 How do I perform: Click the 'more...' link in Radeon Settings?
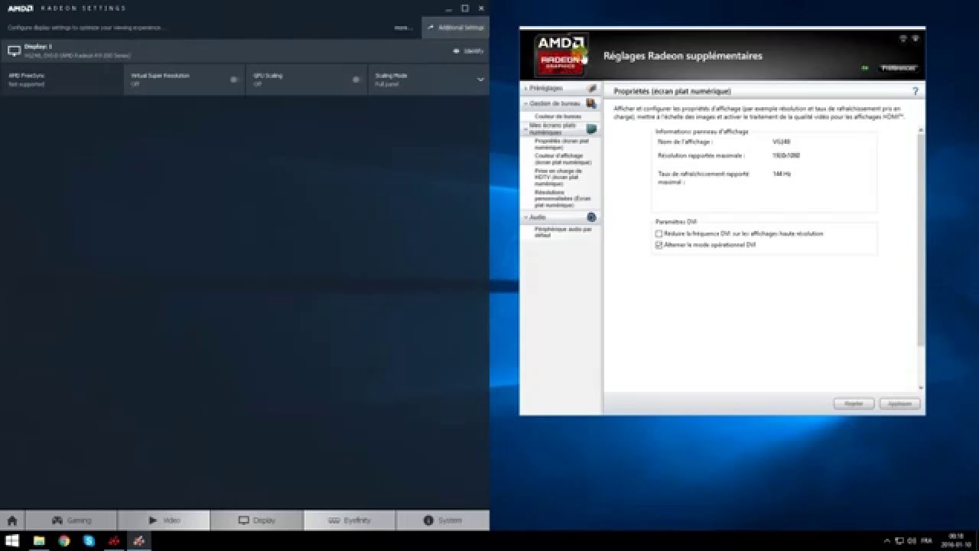coord(403,28)
